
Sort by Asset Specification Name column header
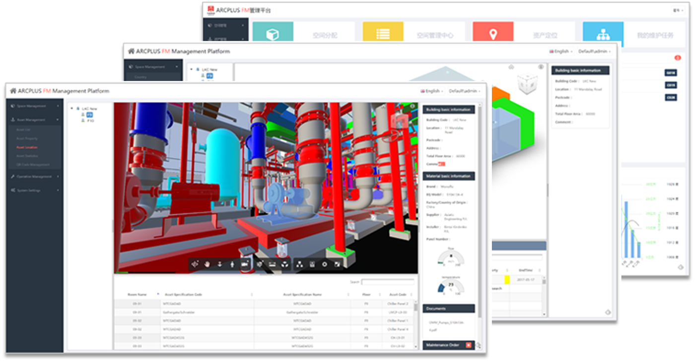(x=302, y=295)
